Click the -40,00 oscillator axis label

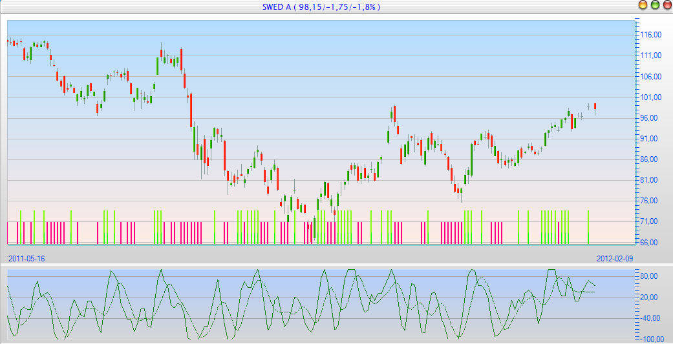coord(649,318)
